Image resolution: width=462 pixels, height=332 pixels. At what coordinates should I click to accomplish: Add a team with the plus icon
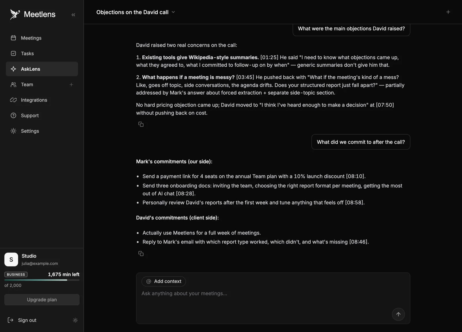coord(71,85)
